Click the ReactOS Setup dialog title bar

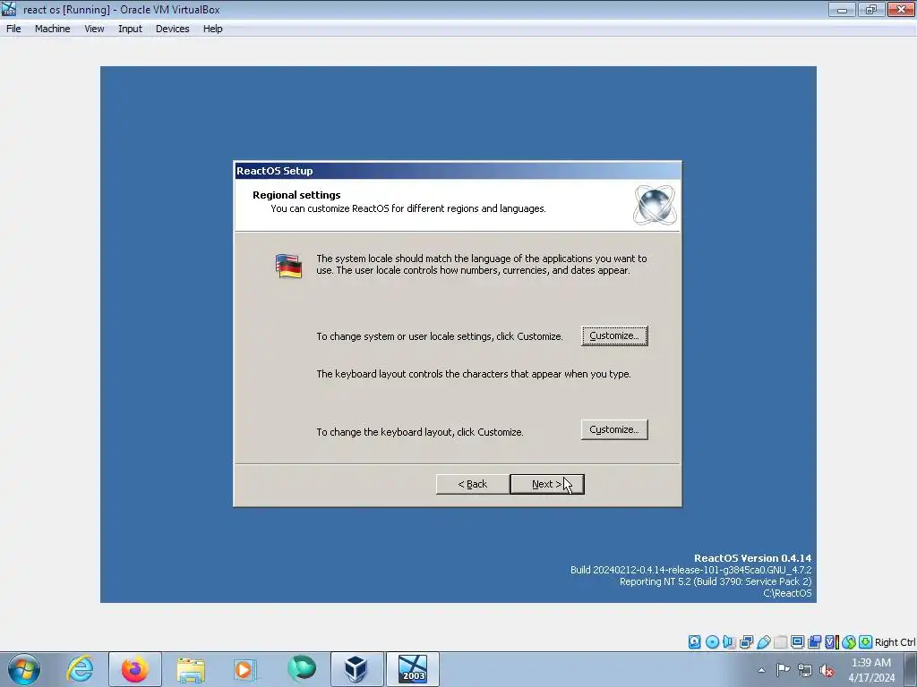pos(458,171)
